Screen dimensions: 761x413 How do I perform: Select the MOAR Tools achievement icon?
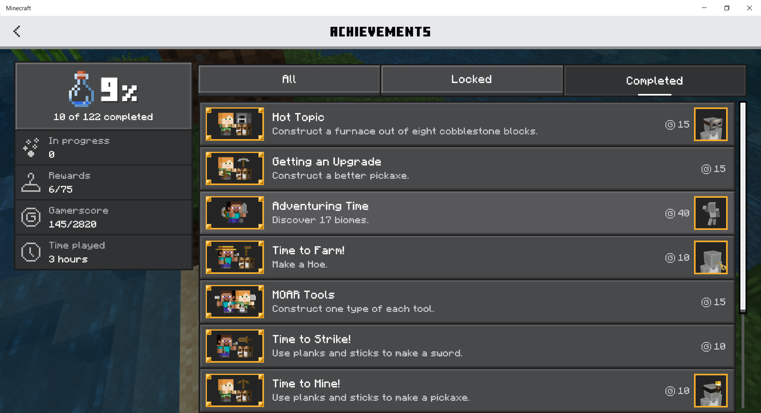tap(235, 302)
